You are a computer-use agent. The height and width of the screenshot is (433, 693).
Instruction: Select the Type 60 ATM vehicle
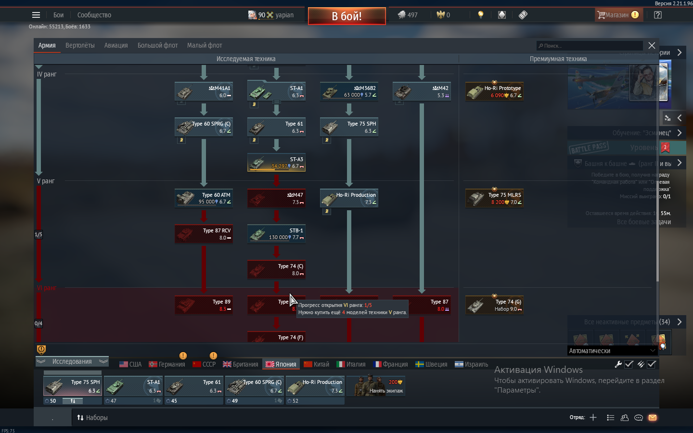(204, 198)
